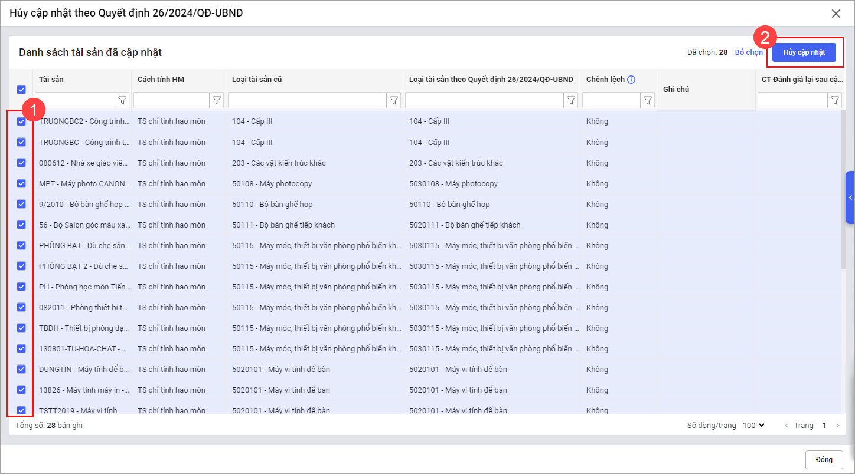Uncheck the MPT Máy photo CANON row checkbox

click(x=21, y=183)
